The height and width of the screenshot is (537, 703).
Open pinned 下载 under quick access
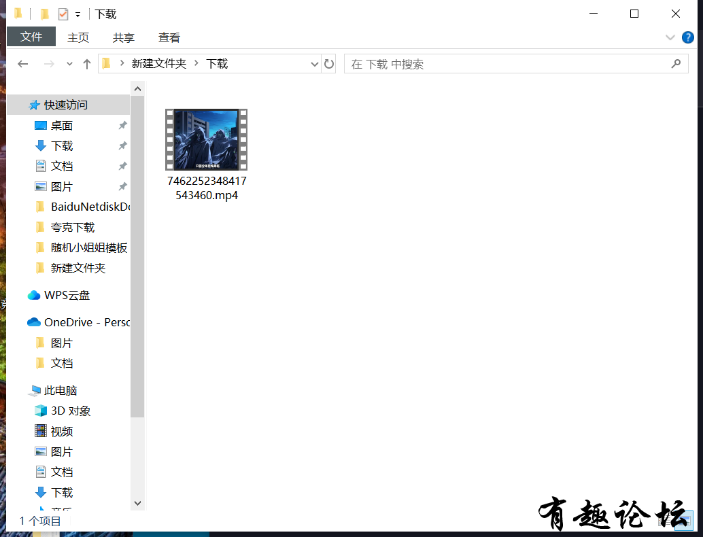coord(62,145)
